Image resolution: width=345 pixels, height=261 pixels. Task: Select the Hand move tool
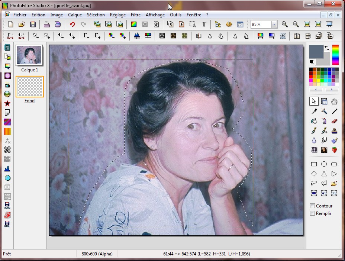coord(334,101)
